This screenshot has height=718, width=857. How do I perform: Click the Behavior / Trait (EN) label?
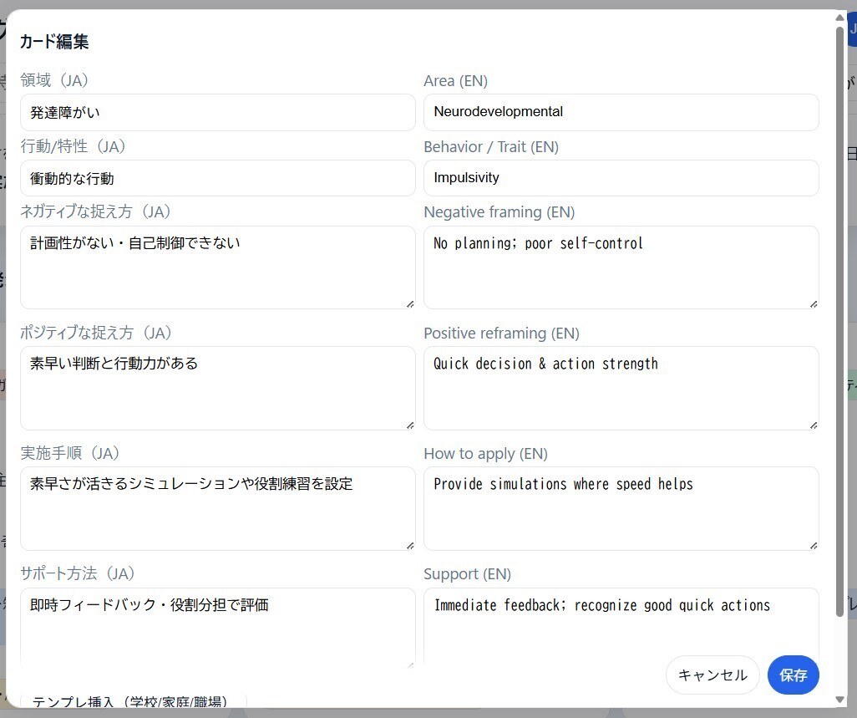(x=491, y=147)
